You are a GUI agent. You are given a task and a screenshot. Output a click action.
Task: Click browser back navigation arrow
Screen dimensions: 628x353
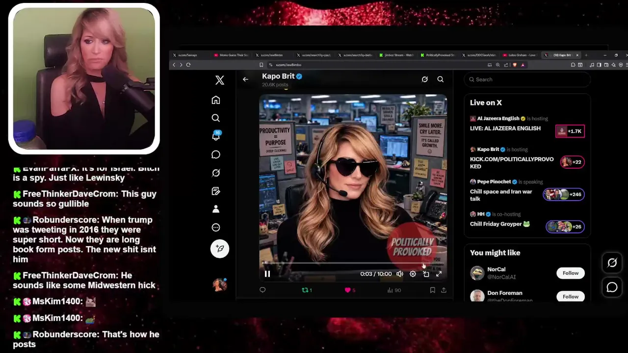[174, 65]
